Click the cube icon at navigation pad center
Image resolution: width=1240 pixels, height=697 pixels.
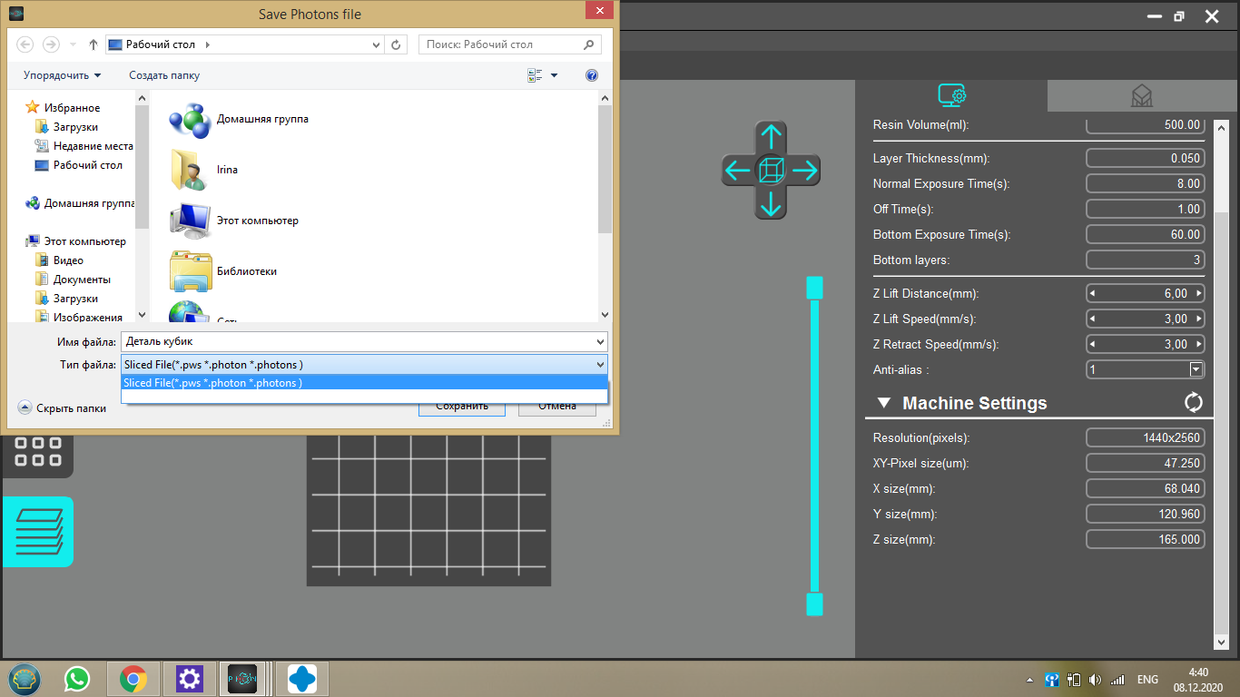[771, 170]
